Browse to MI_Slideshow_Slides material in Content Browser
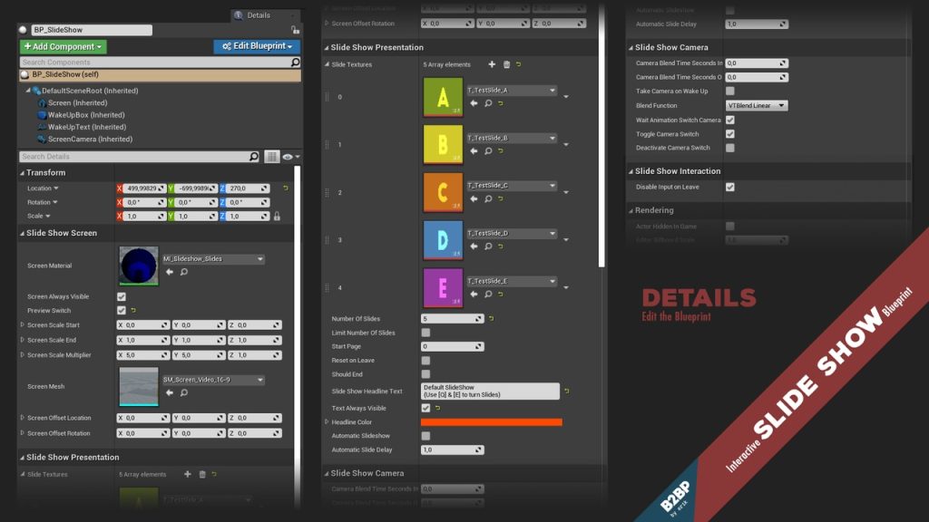The image size is (929, 522). [x=184, y=272]
